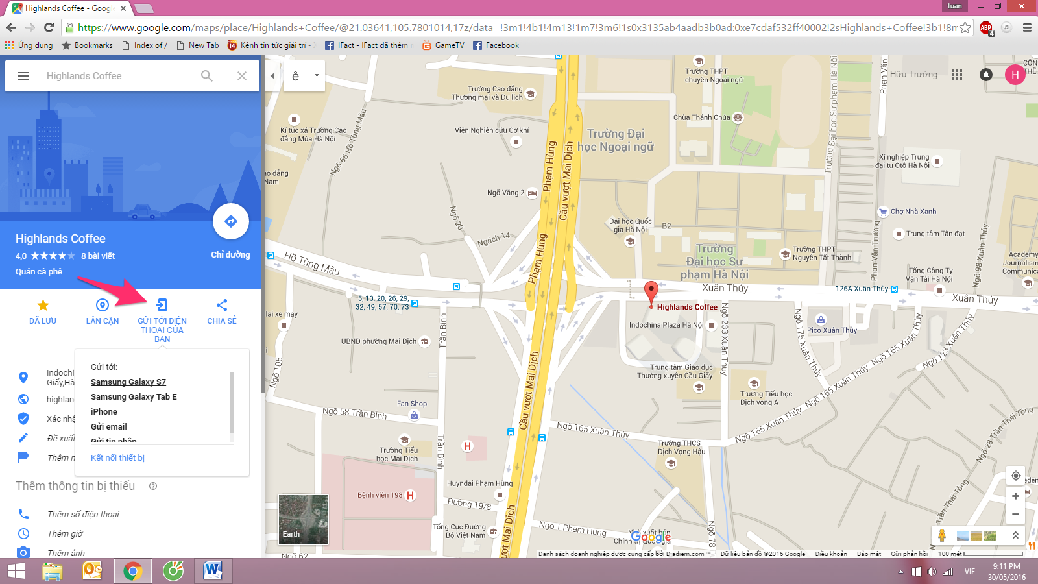
Task: Click the send to your phone icon
Action: [x=162, y=305]
